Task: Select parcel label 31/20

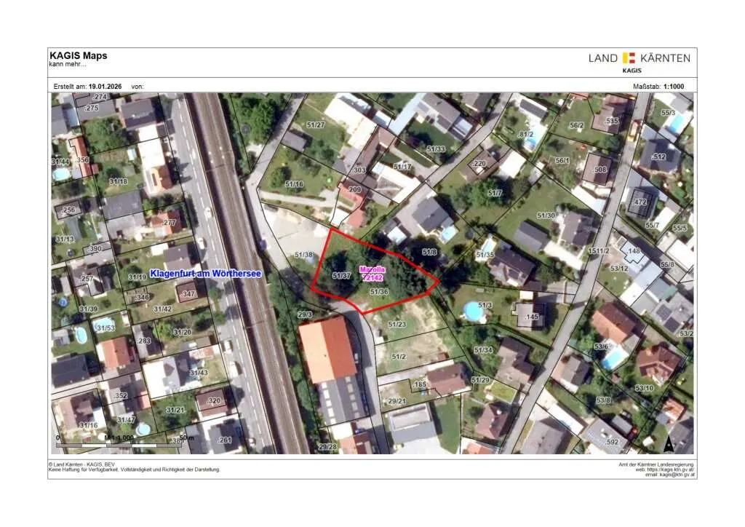Action: click(x=183, y=332)
